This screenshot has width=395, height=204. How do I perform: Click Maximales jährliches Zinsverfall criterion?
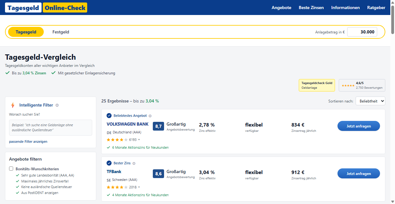[x=45, y=181]
